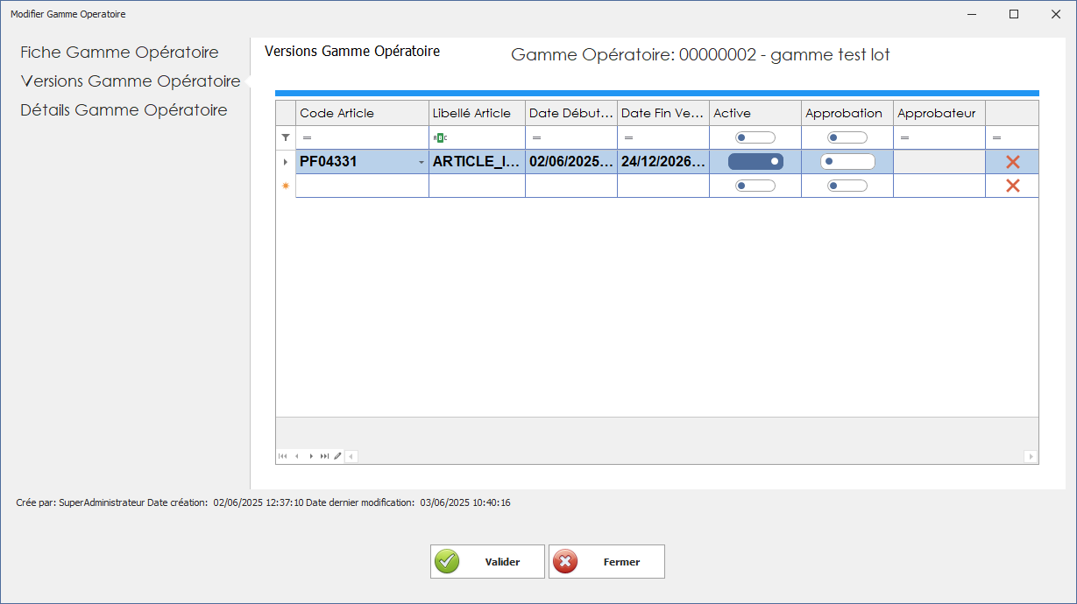Turn on Approbation for the PF04331 row
Image resolution: width=1077 pixels, height=604 pixels.
(x=846, y=161)
